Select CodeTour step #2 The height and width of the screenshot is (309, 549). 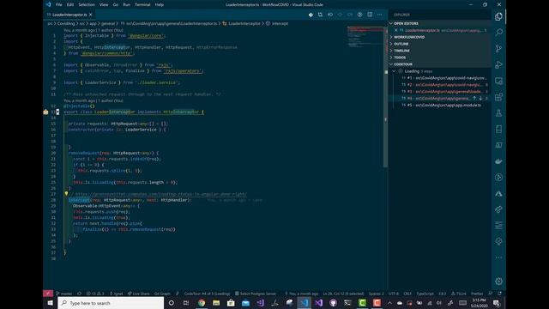point(439,85)
